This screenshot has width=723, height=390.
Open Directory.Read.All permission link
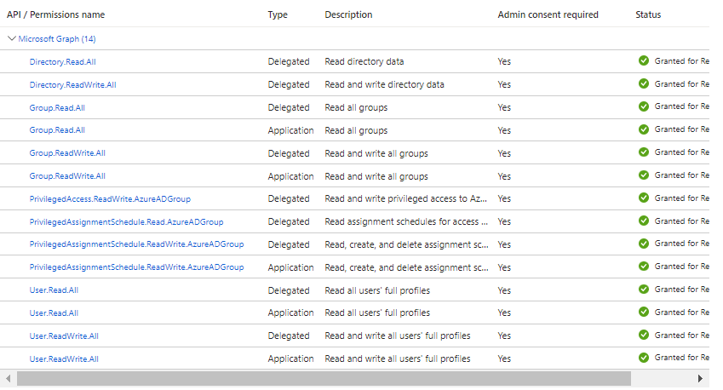[x=63, y=62]
